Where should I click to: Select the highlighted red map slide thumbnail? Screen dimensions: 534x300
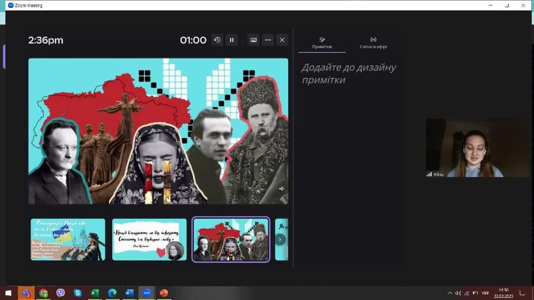(x=231, y=239)
